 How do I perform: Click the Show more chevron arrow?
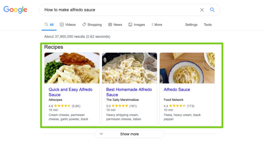pos(101,134)
